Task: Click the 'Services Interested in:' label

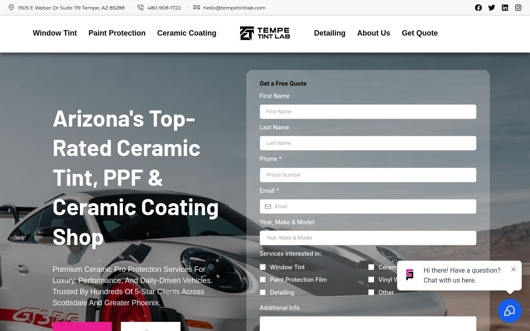Action: pyautogui.click(x=290, y=254)
